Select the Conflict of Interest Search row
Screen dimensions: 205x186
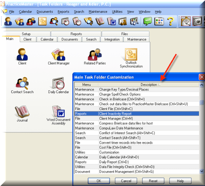tap(137, 133)
